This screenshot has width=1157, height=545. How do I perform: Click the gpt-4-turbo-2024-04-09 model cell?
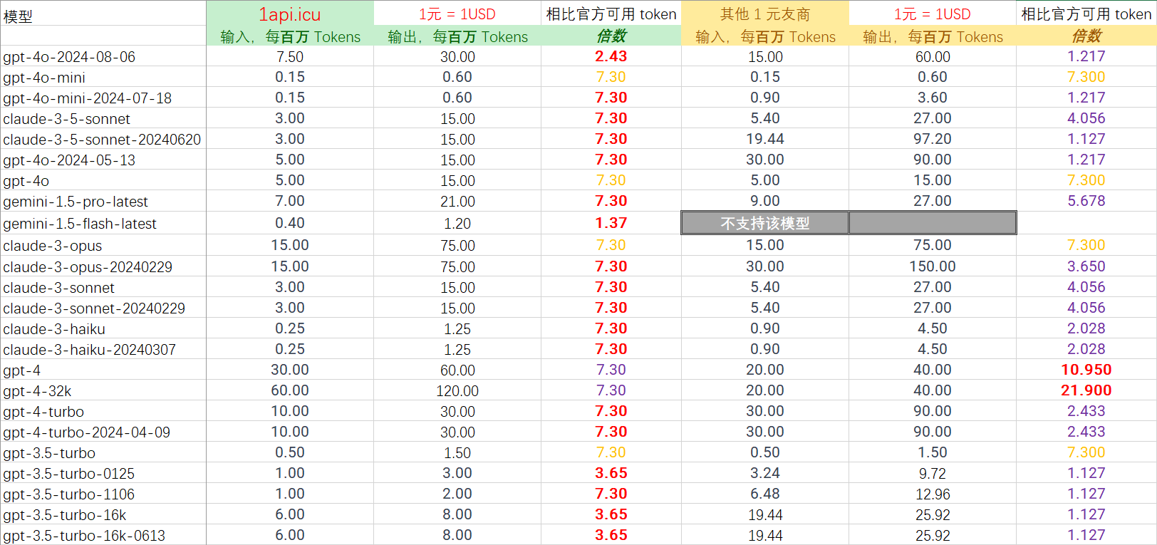[103, 432]
